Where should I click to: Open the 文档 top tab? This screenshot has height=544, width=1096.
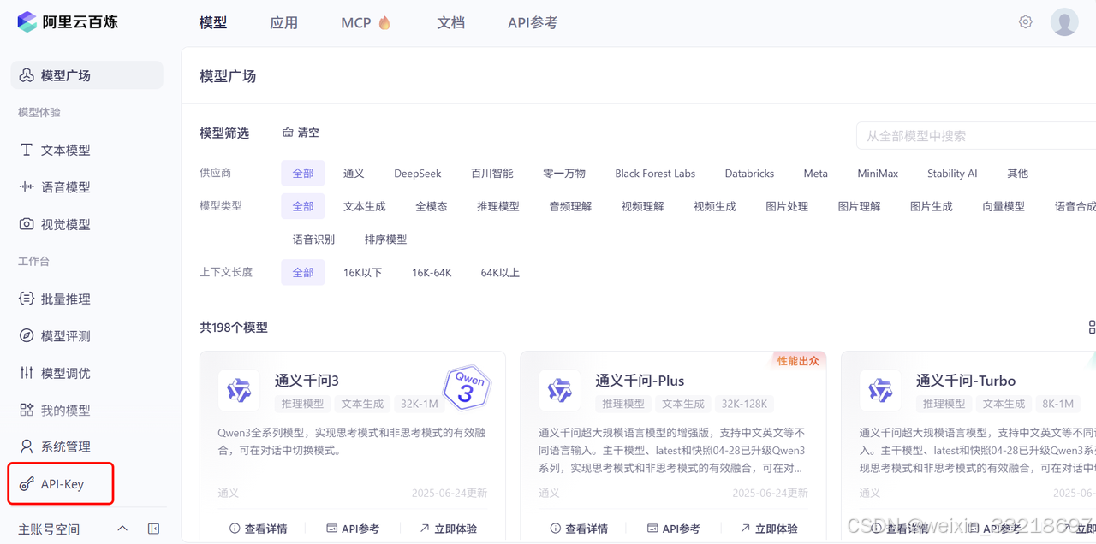click(450, 23)
